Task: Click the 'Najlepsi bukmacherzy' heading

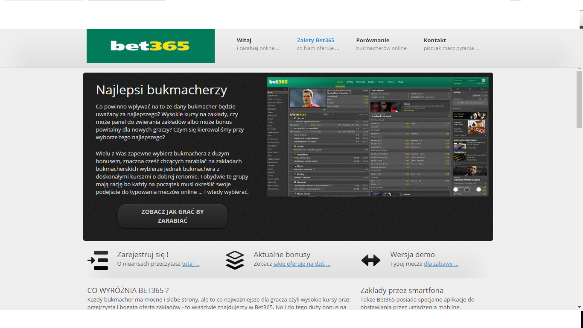Action: (161, 90)
